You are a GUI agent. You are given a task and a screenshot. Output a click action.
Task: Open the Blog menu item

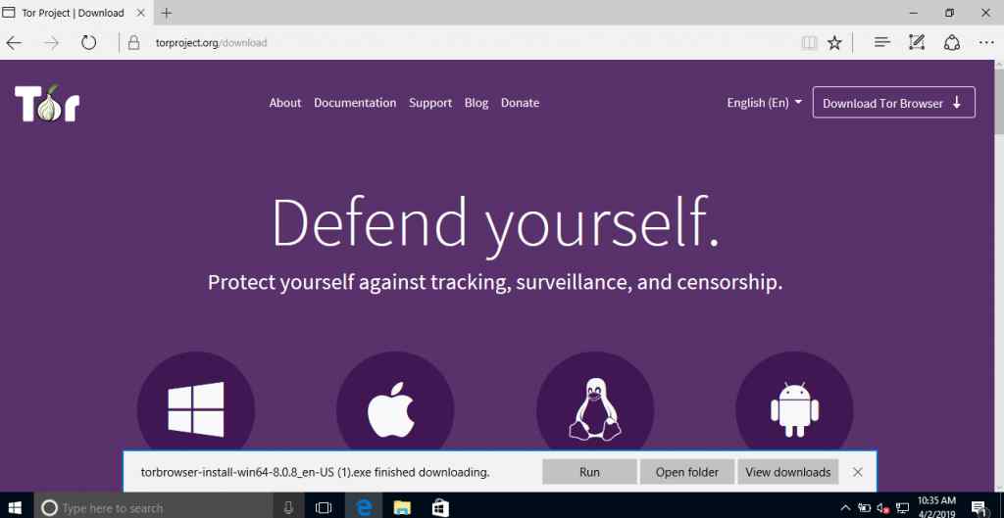477,103
